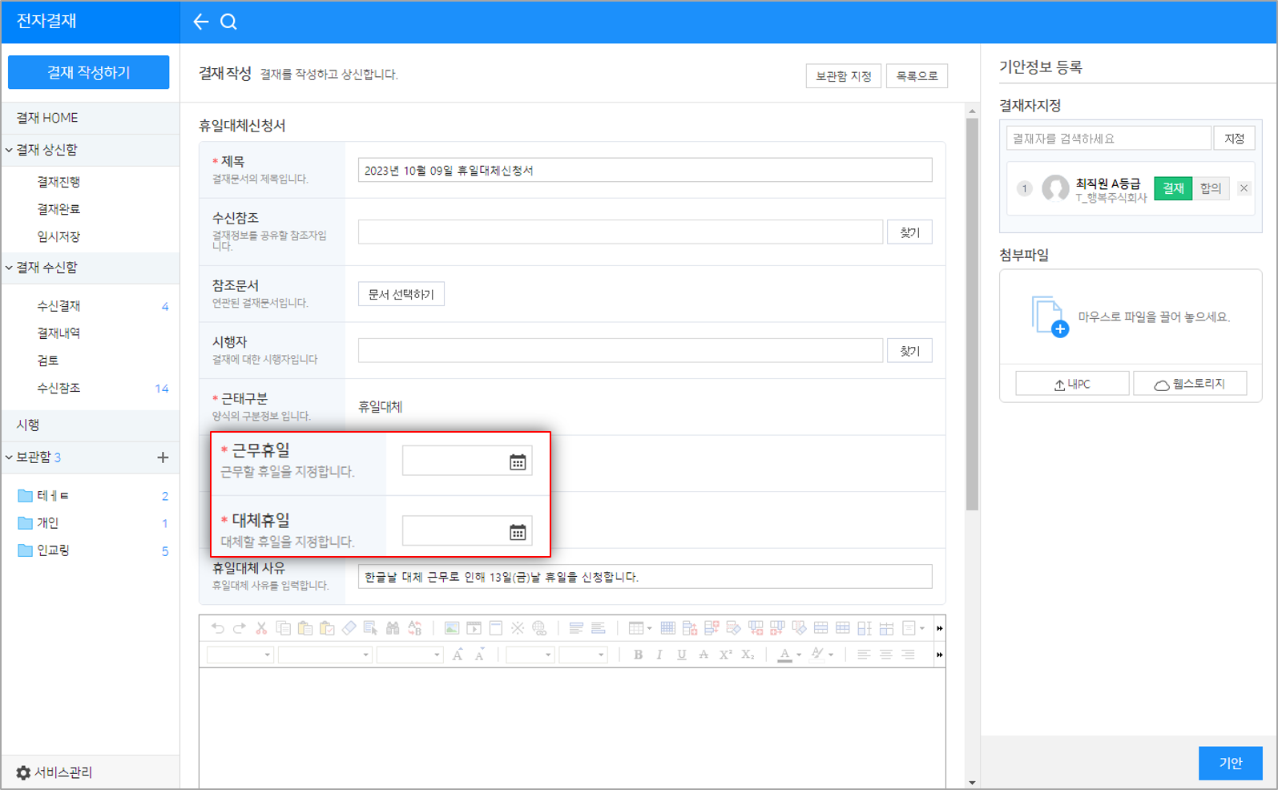Screen dimensions: 1278x790
Task: Go to 임시저장 in sidebar
Action: click(x=58, y=236)
